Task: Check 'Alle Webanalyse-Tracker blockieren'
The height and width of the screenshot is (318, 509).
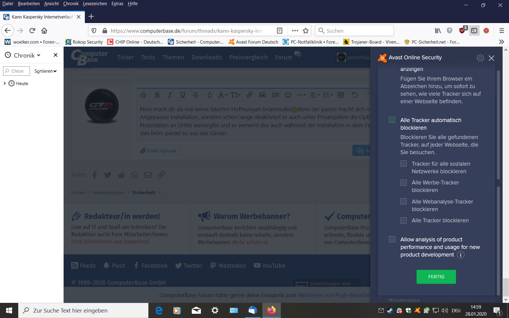Action: pos(404,201)
